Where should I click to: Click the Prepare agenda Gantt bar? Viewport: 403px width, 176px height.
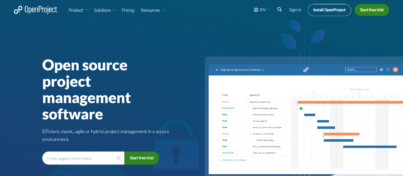323,121
